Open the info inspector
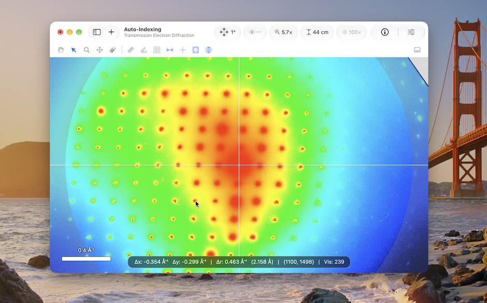 (x=385, y=32)
